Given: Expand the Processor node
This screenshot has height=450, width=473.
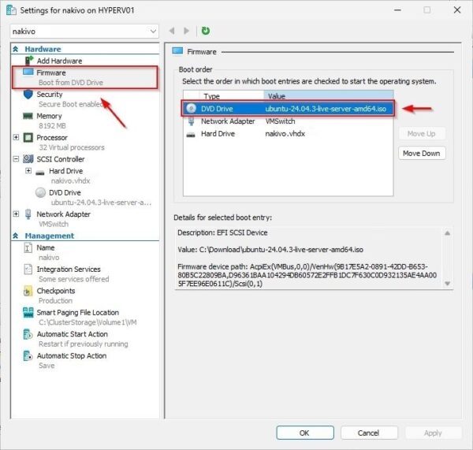Looking at the screenshot, I should pyautogui.click(x=16, y=138).
